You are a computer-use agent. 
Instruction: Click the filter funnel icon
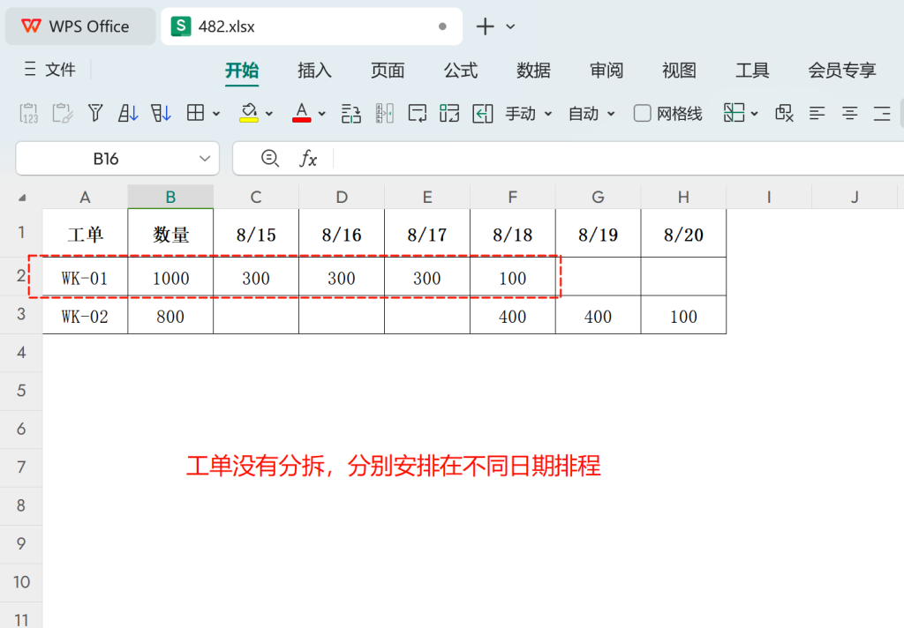pos(95,113)
